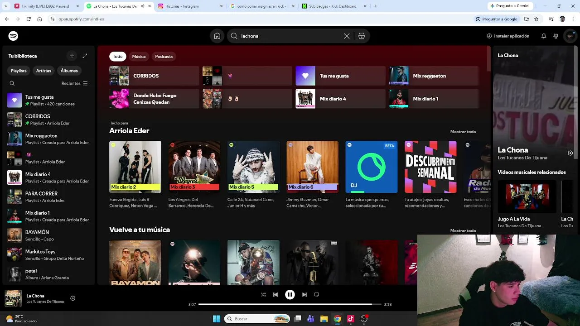Screen dimensions: 580x326
Task: Reload the Spotify page
Action: click(x=29, y=19)
